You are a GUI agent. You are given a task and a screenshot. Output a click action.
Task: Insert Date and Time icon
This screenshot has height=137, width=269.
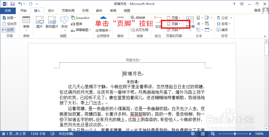point(207,24)
